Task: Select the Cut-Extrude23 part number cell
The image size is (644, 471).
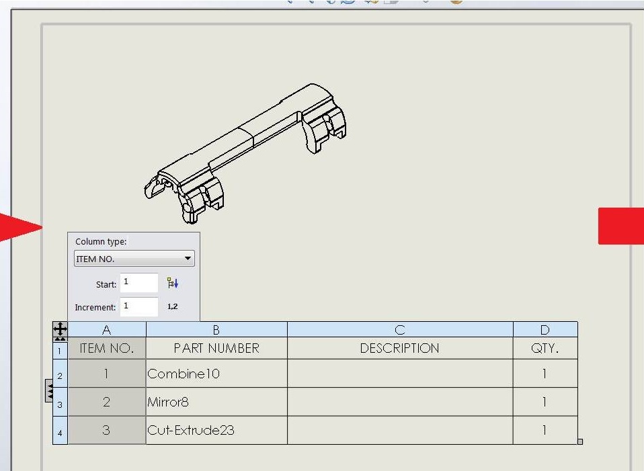Action: pos(216,430)
